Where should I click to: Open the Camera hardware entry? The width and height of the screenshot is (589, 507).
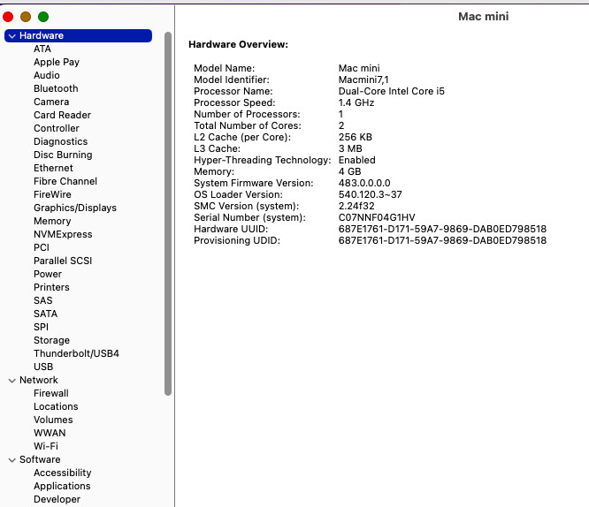point(51,102)
